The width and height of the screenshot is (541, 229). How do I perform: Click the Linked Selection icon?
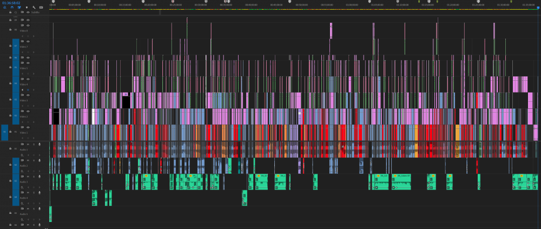point(19,7)
